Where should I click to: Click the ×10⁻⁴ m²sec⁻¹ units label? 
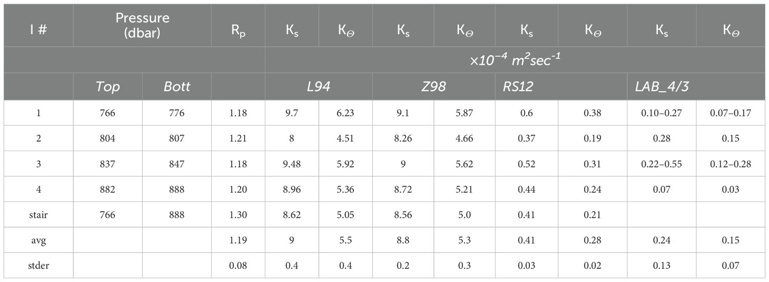pyautogui.click(x=516, y=59)
